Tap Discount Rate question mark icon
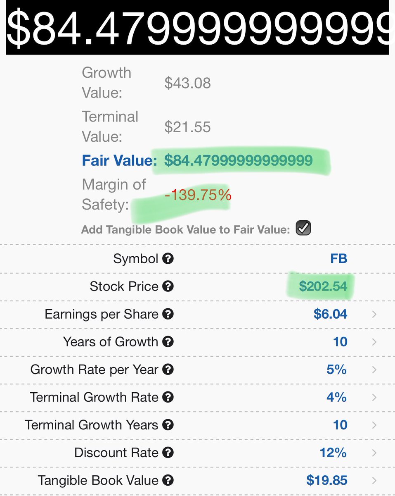Screen dimensions: 395x496 click(168, 453)
